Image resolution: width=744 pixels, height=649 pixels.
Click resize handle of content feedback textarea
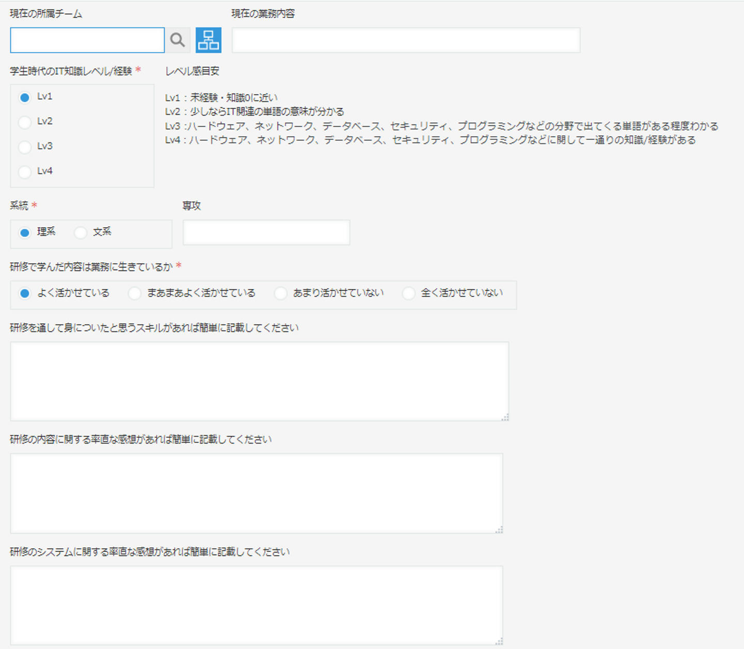tap(499, 530)
